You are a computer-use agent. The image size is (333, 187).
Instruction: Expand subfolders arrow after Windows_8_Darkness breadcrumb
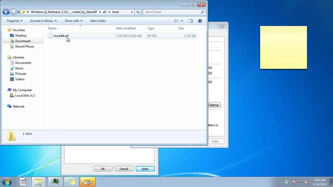click(x=100, y=12)
